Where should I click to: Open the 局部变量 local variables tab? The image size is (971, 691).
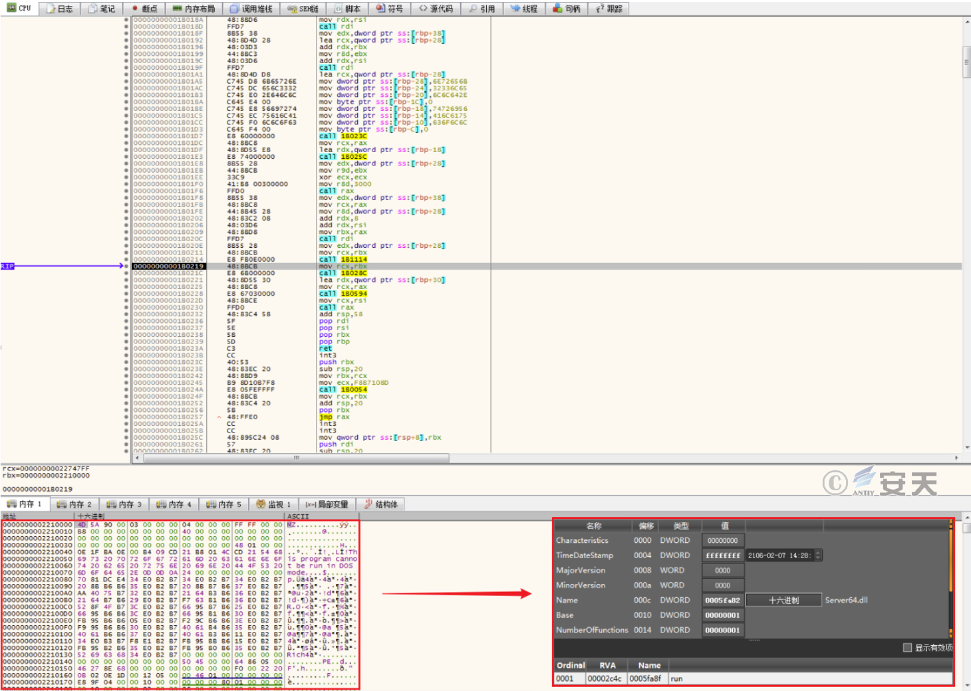[x=327, y=504]
